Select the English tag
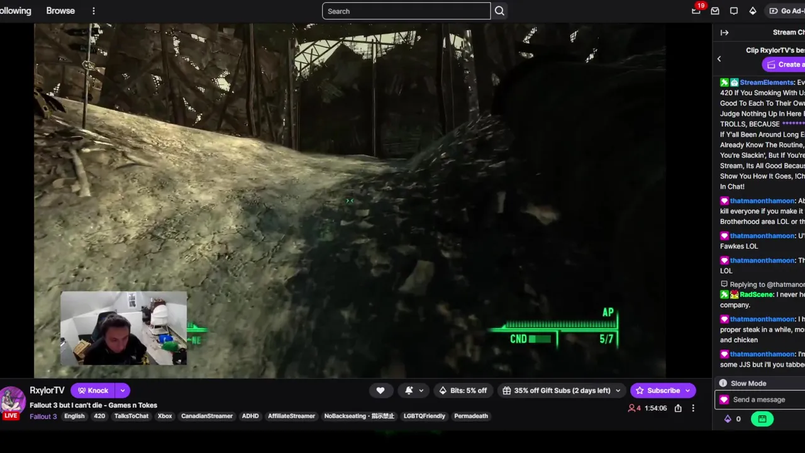The image size is (805, 453). 74,416
